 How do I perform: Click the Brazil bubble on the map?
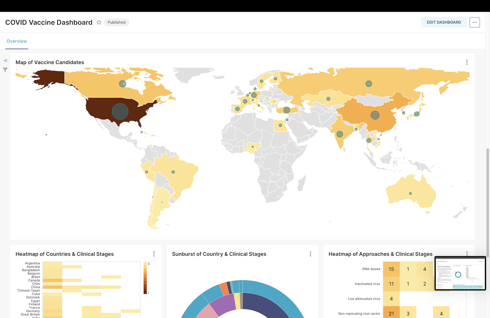click(x=173, y=172)
